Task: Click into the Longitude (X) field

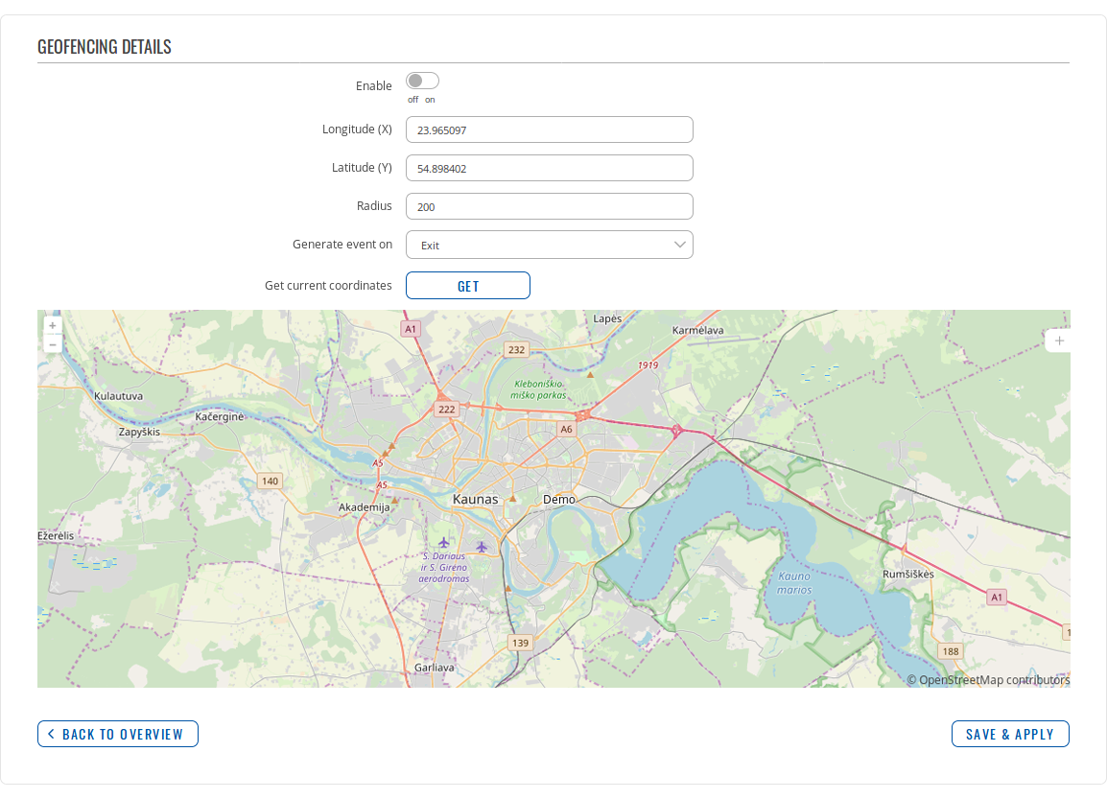Action: tap(549, 129)
